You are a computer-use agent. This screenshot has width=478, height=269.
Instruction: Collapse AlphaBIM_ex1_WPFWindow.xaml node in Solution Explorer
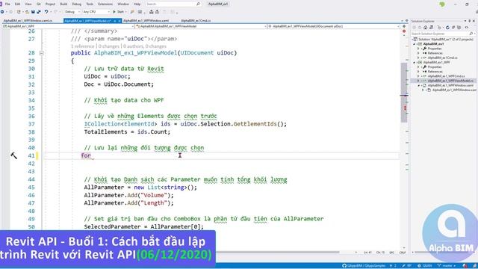click(x=418, y=85)
